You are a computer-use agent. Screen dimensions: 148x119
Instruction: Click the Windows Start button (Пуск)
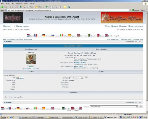[3, 117]
